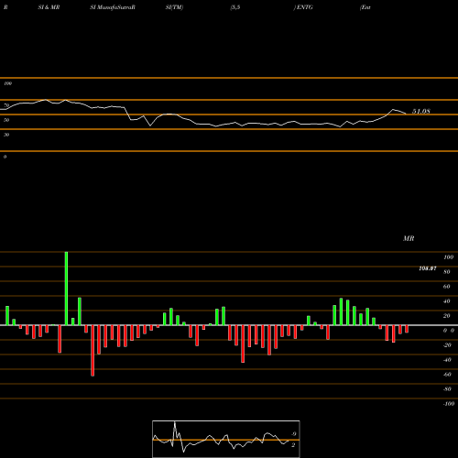This screenshot has width=458, height=458.
Task: Click the 50 level label on RSI axis
Action: (x=6, y=120)
